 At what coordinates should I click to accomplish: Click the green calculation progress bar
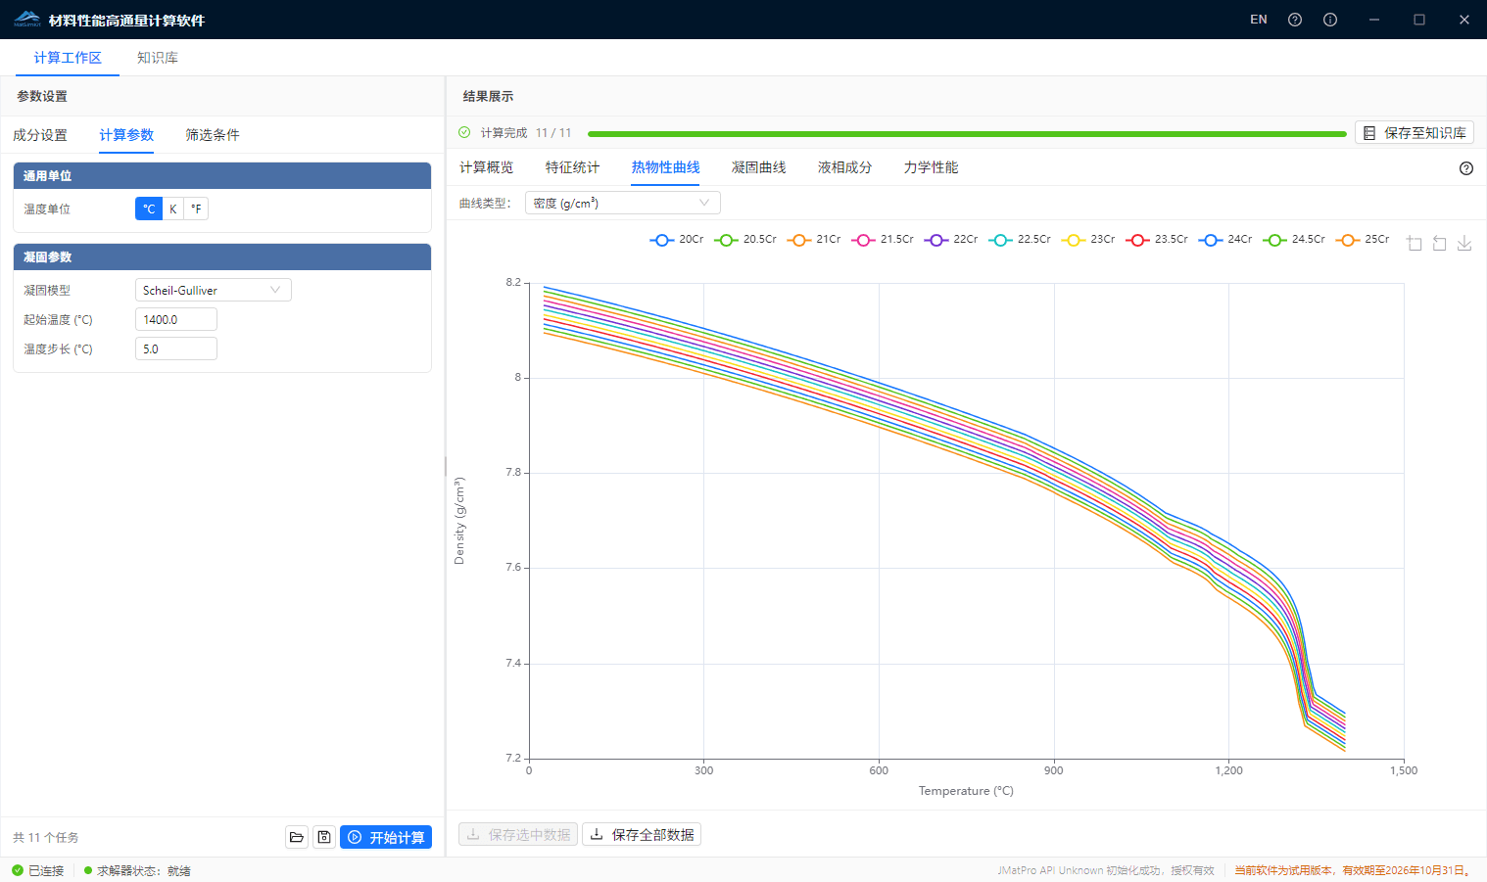click(968, 132)
